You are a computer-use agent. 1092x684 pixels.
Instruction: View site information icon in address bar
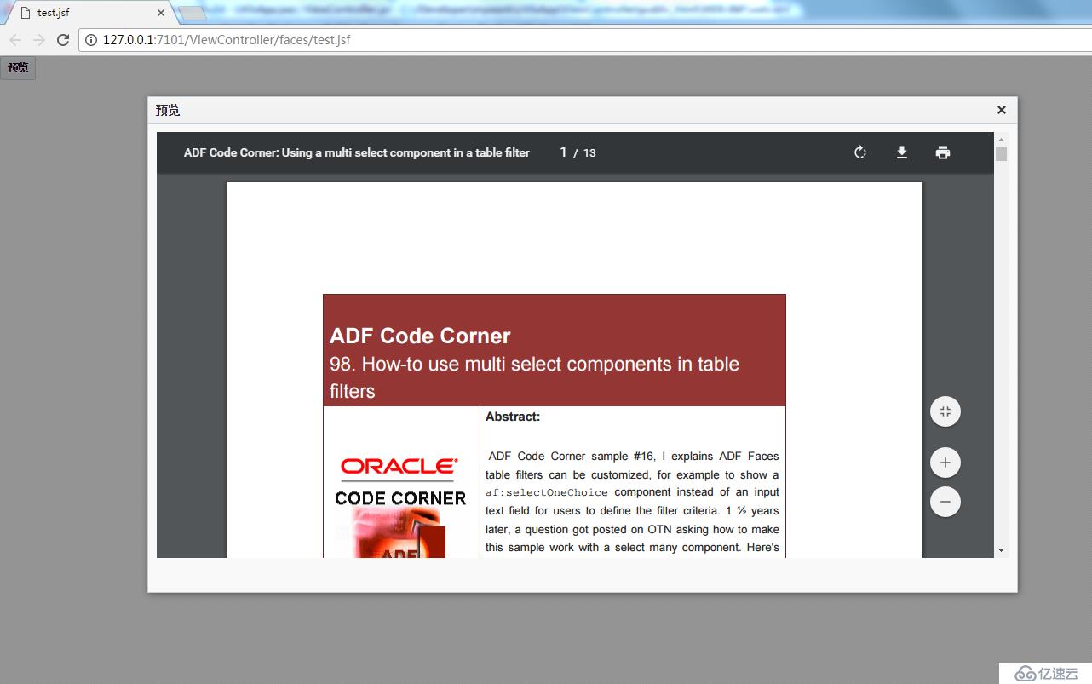coord(91,40)
